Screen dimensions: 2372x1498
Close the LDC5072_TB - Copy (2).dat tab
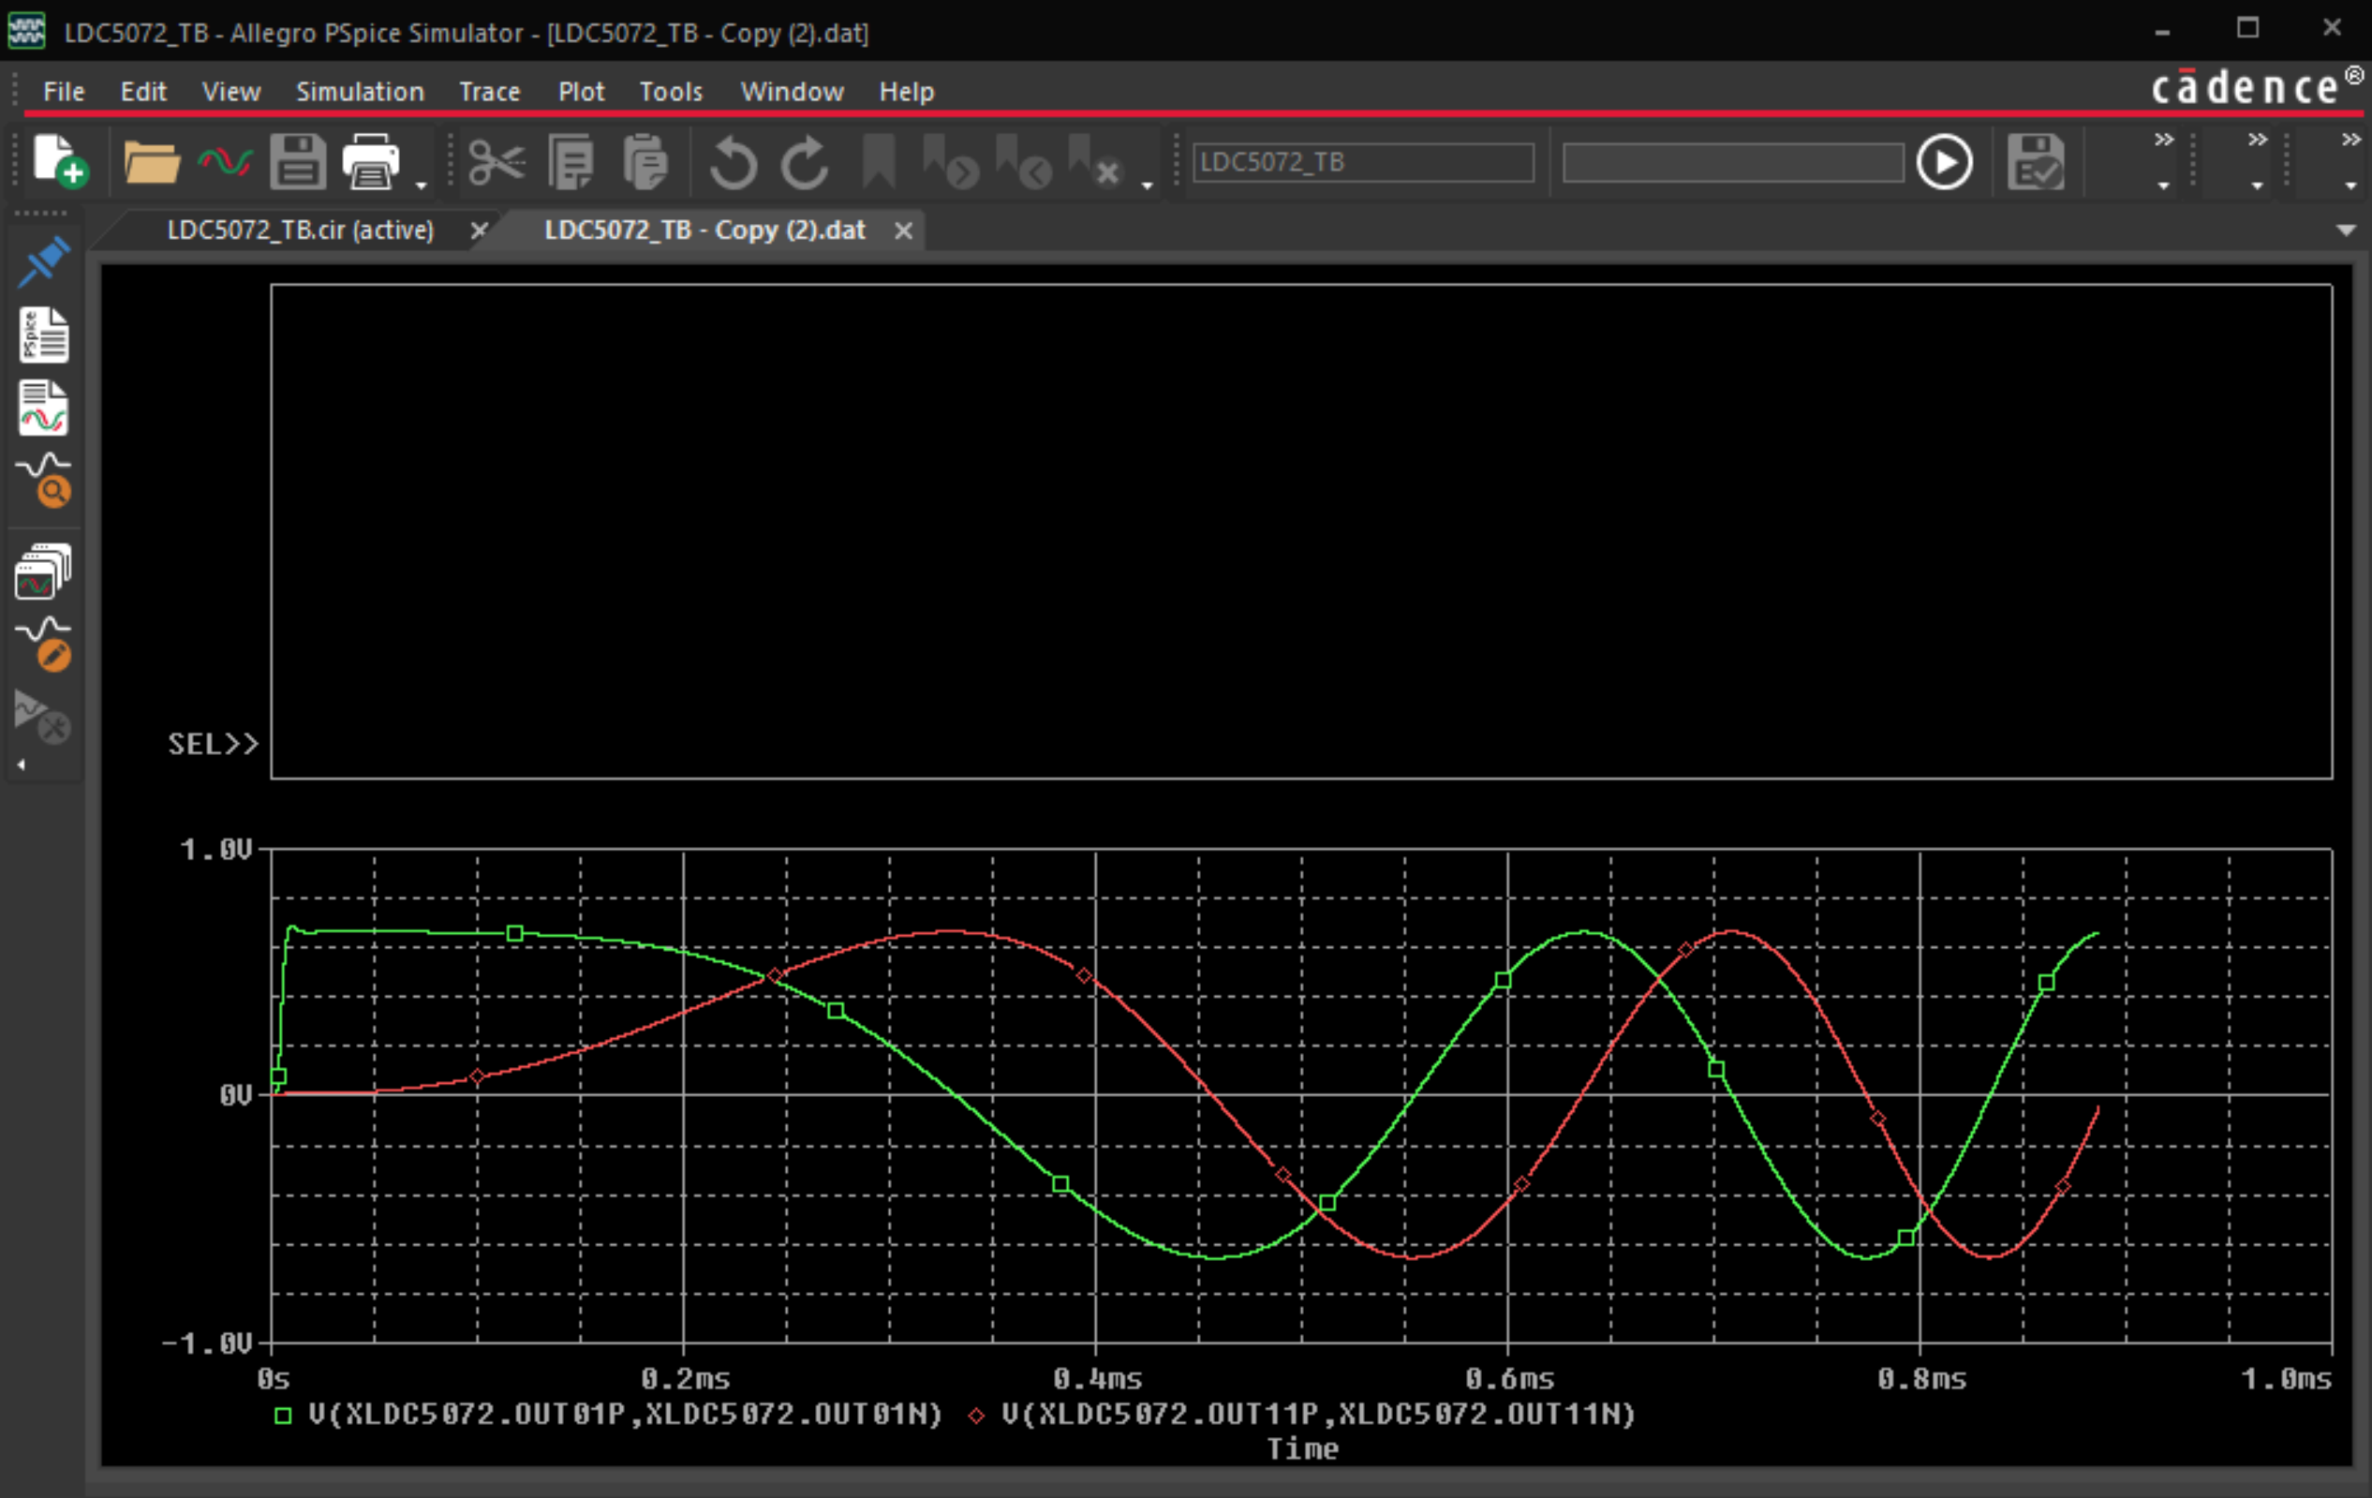coord(902,230)
